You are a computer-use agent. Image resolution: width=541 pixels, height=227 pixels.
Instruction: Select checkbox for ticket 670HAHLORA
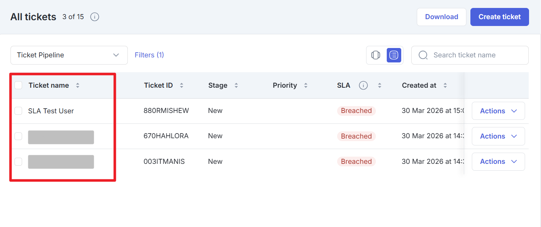coord(18,136)
